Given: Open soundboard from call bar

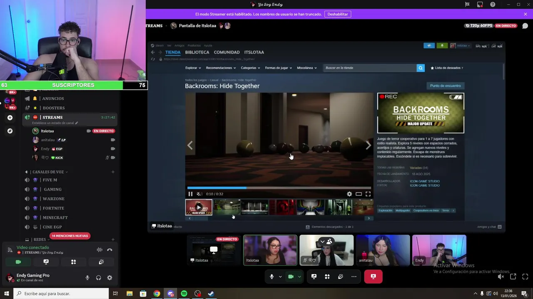Looking at the screenshot, I should (x=341, y=277).
